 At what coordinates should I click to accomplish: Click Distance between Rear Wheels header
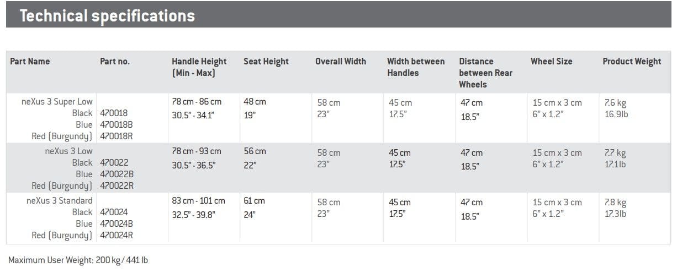pyautogui.click(x=486, y=73)
